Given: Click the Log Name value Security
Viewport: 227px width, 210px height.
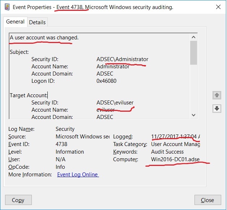Looking at the screenshot, I should tap(65, 129).
